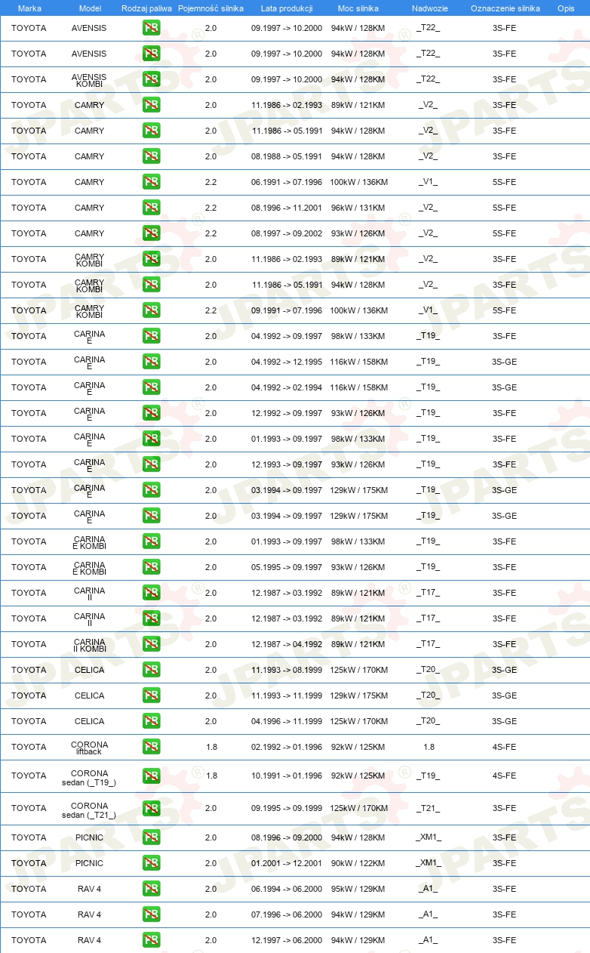The height and width of the screenshot is (953, 590).
Task: Click the fuel icon for CORONA sedan (_T21_)
Action: (151, 808)
